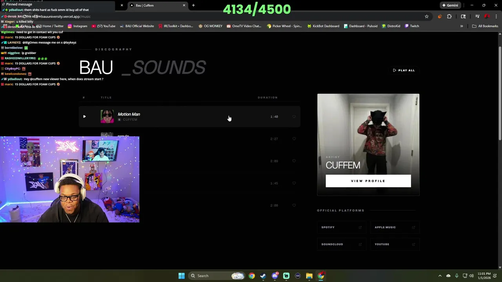Open the All Bookmarks folder
Image resolution: width=502 pixels, height=282 pixels.
pos(485,26)
